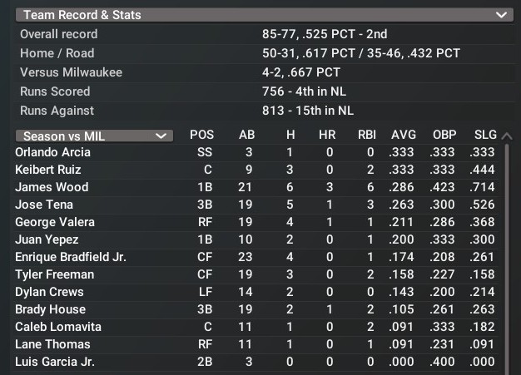Sort players by AB column header
The width and height of the screenshot is (521, 375).
247,135
